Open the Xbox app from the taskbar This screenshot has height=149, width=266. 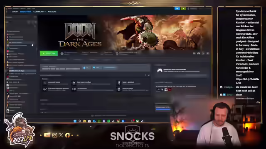pos(138,121)
